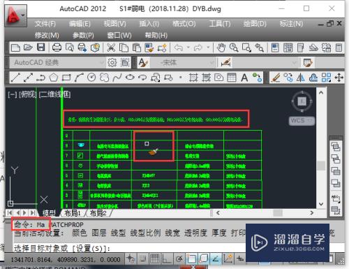The height and width of the screenshot is (269, 349).
Task: Toggle Object Snap Tracking in status bar
Action: [x=216, y=259]
